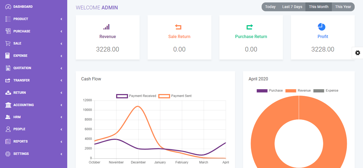Click the Revenue bar-chart icon
This screenshot has height=168, width=363.
pyautogui.click(x=106, y=27)
